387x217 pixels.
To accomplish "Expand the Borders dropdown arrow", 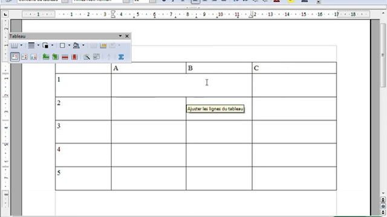I will 69,45.
